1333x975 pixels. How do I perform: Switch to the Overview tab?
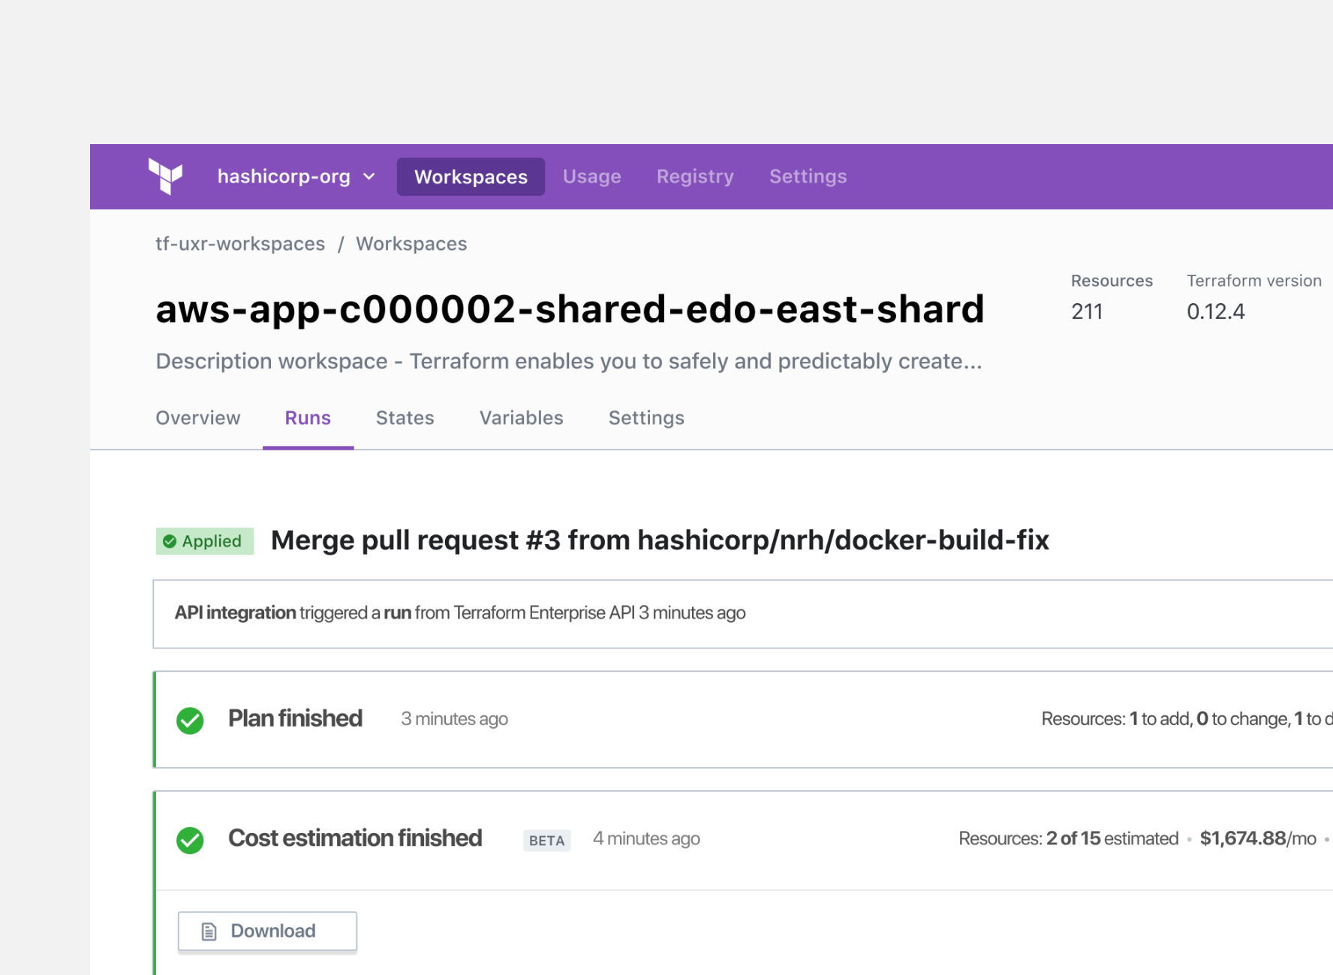[x=198, y=418]
